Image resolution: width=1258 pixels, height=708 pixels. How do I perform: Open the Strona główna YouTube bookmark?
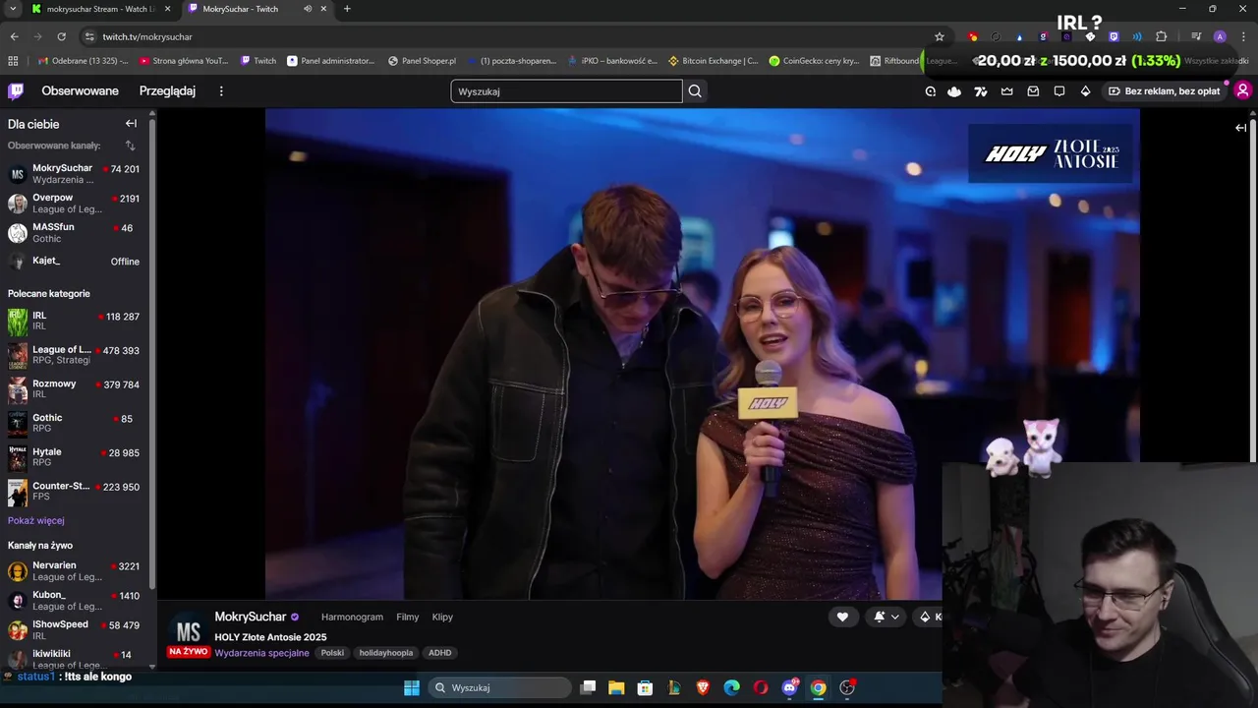pyautogui.click(x=184, y=61)
